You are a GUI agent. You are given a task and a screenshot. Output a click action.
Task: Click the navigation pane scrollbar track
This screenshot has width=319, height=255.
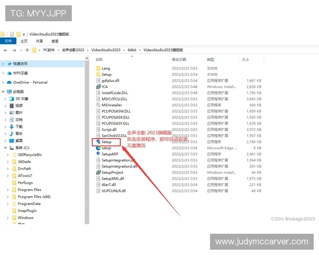(x=87, y=142)
